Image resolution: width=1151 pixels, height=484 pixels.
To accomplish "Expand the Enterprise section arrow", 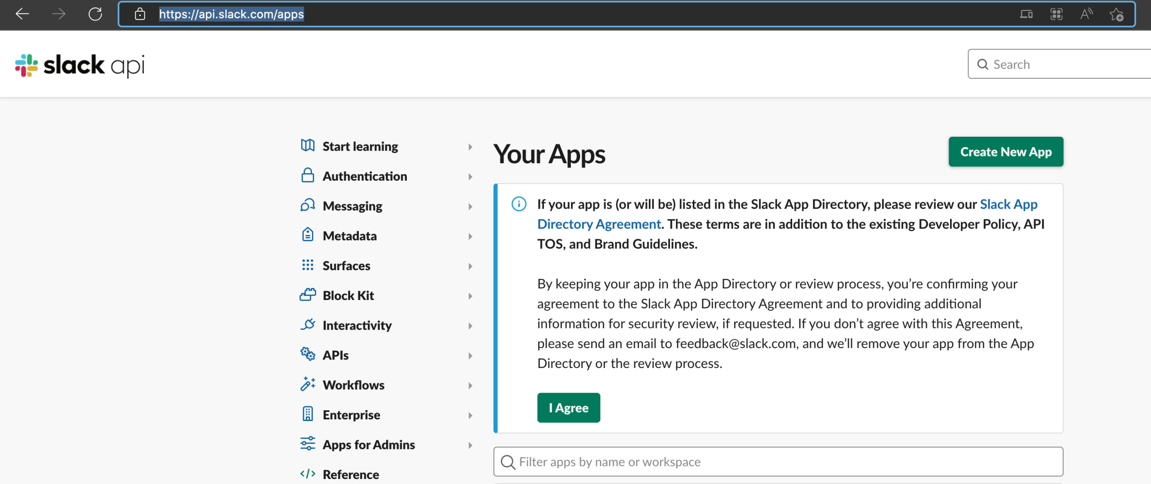I will (x=470, y=415).
